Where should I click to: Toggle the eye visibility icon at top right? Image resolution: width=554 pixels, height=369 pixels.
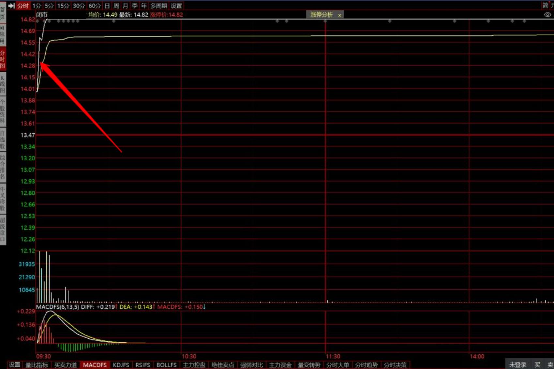point(547,15)
